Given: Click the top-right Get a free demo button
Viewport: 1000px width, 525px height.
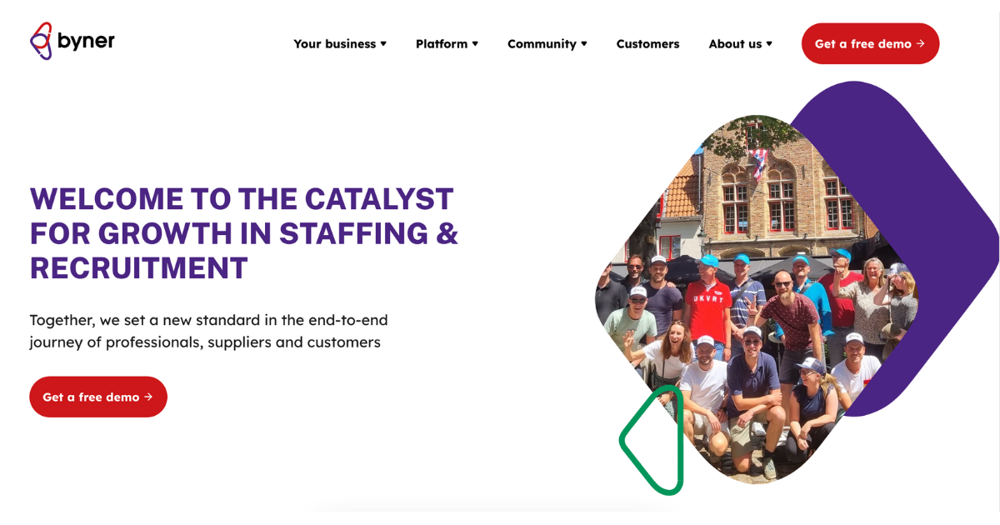Looking at the screenshot, I should click(870, 43).
